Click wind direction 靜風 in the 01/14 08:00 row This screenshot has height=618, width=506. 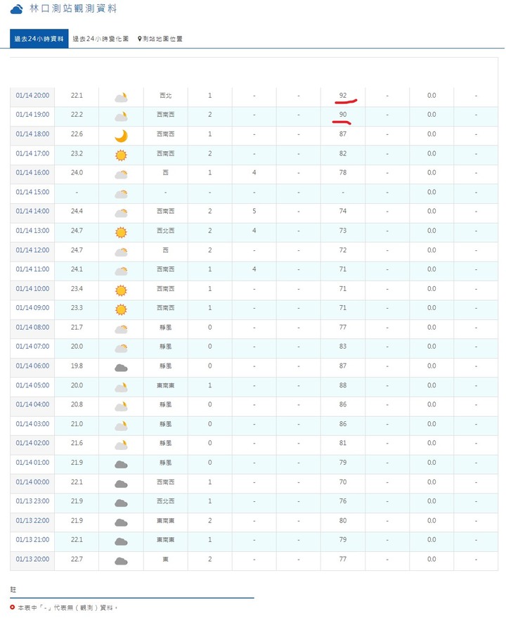click(166, 327)
